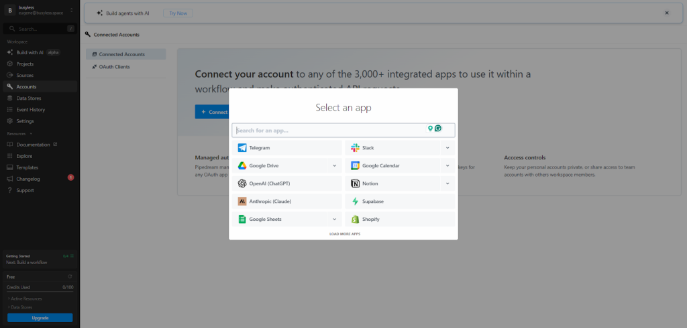Image resolution: width=687 pixels, height=328 pixels.
Task: Click the Notion app icon
Action: [355, 183]
